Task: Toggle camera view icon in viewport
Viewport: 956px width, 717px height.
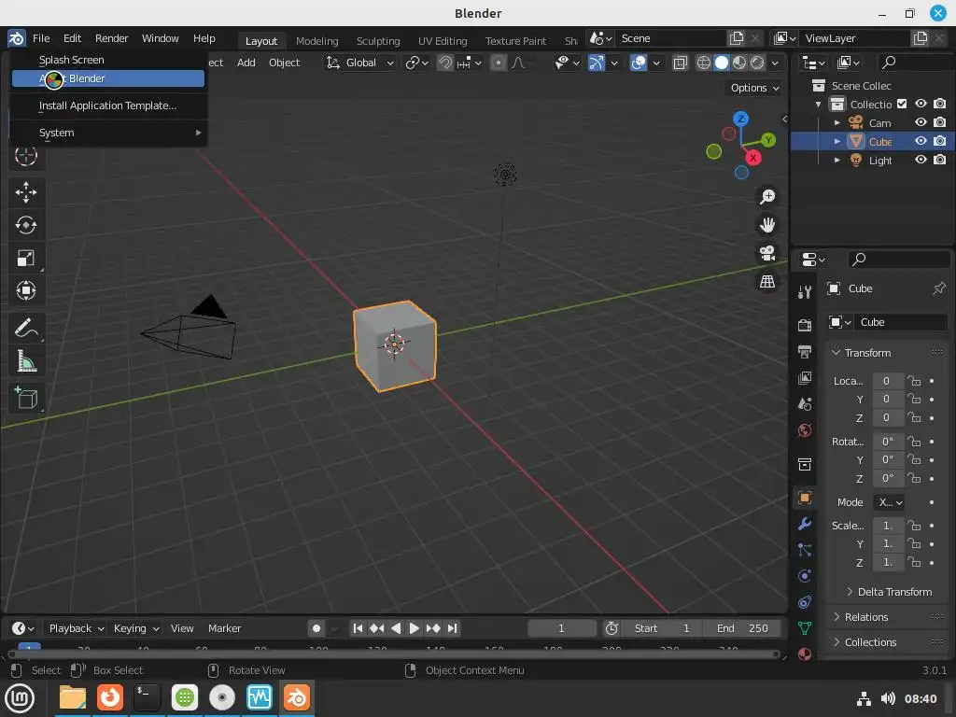Action: (767, 253)
